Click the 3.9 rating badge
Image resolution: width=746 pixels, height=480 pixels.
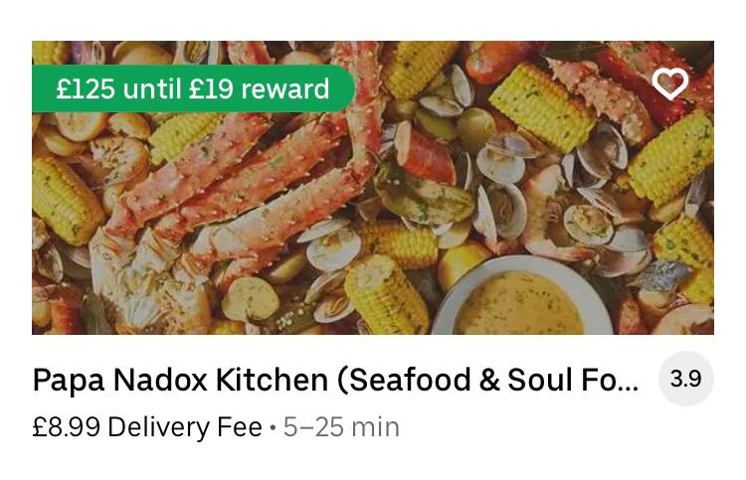pos(685,379)
